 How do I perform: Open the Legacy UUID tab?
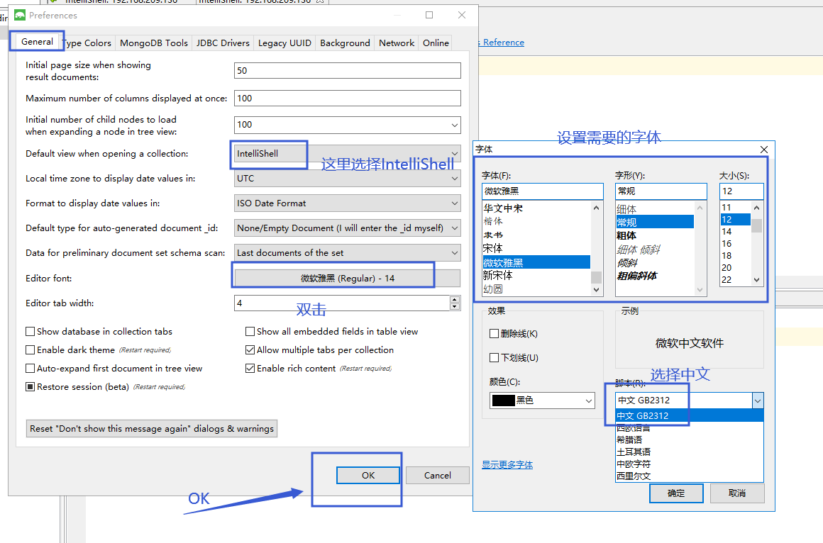click(x=285, y=43)
